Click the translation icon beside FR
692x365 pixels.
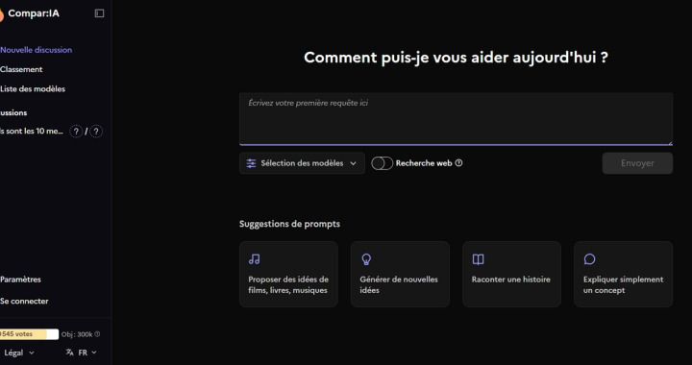[x=70, y=353]
